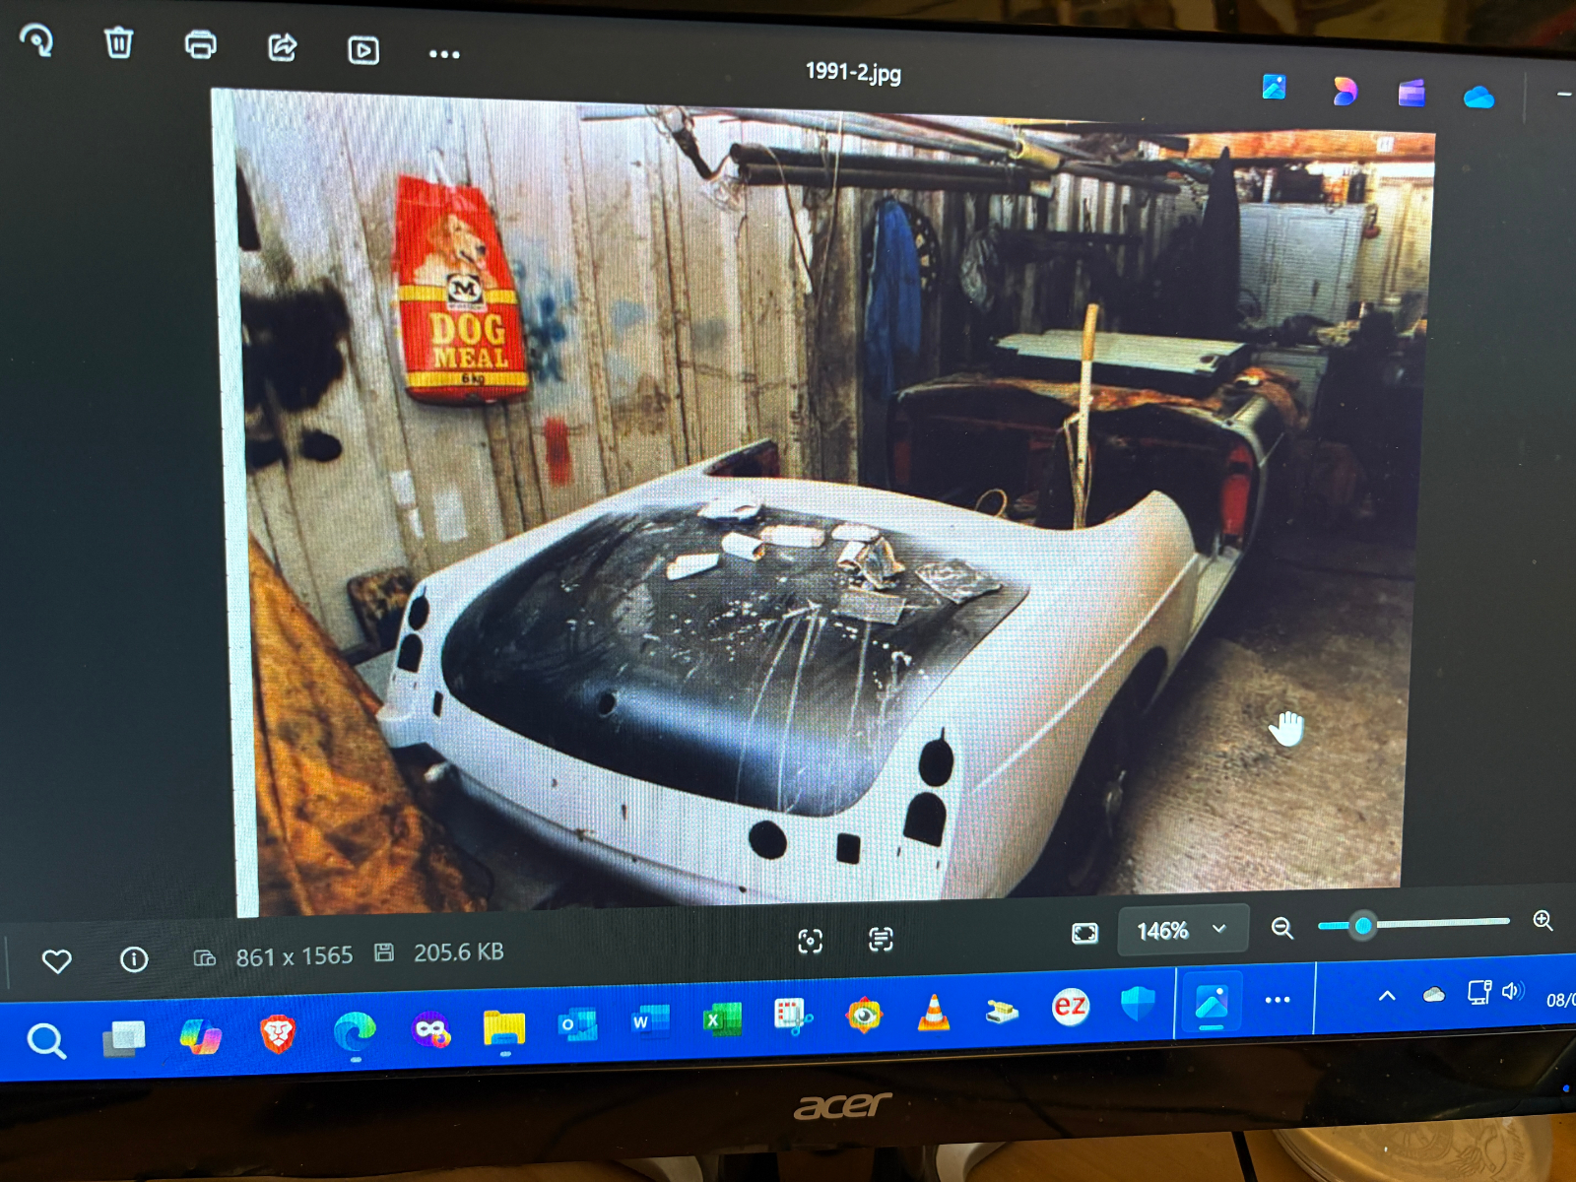Open Microsoft Designer icon in title bar
This screenshot has width=1576, height=1182.
coord(1344,91)
